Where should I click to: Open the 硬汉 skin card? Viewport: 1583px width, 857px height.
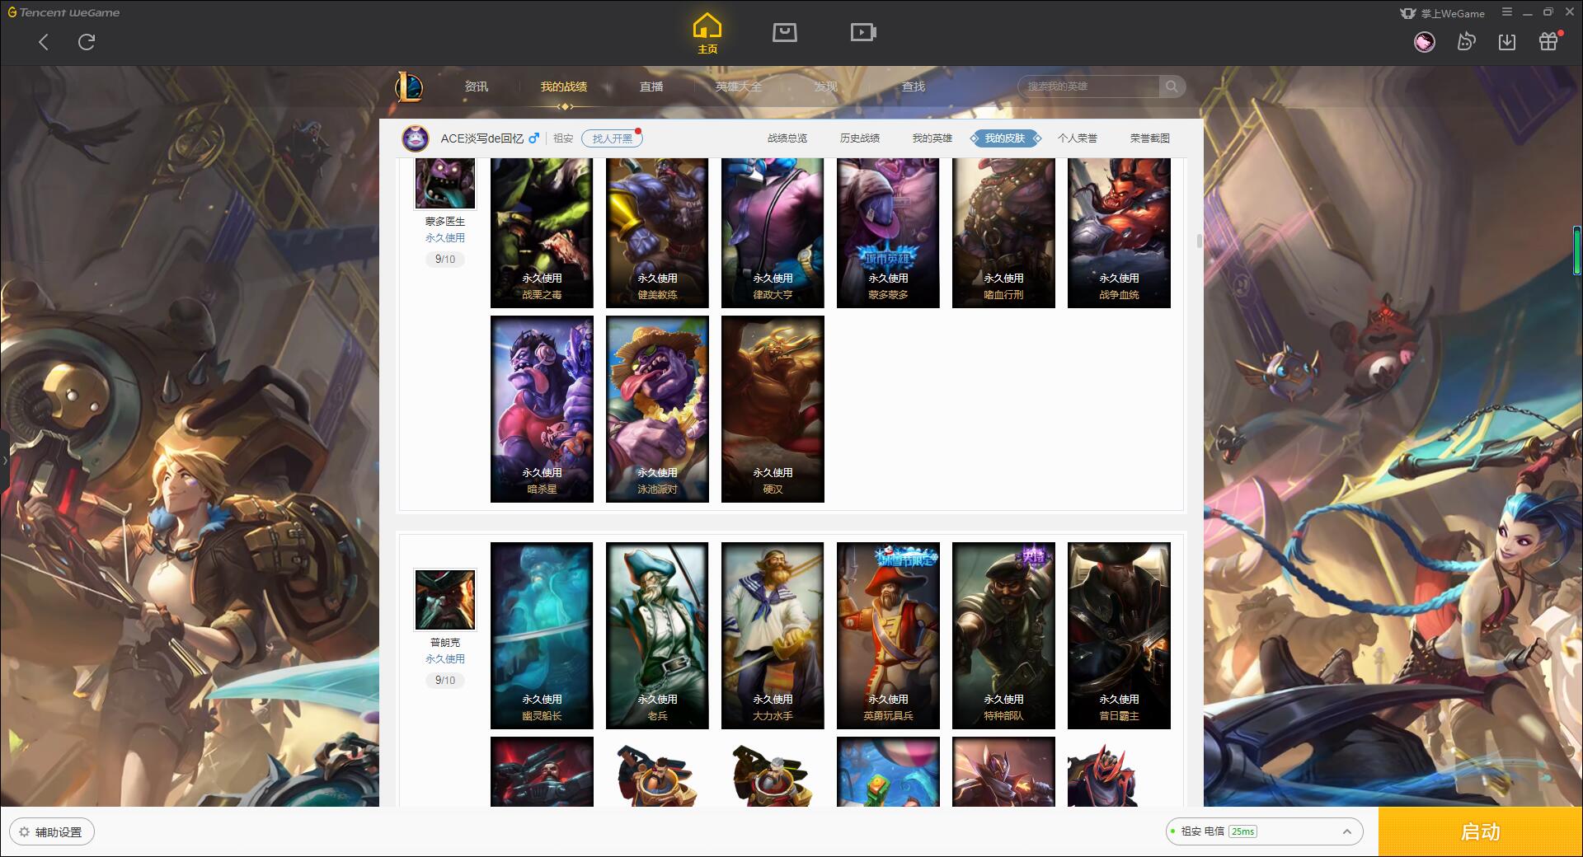(773, 409)
